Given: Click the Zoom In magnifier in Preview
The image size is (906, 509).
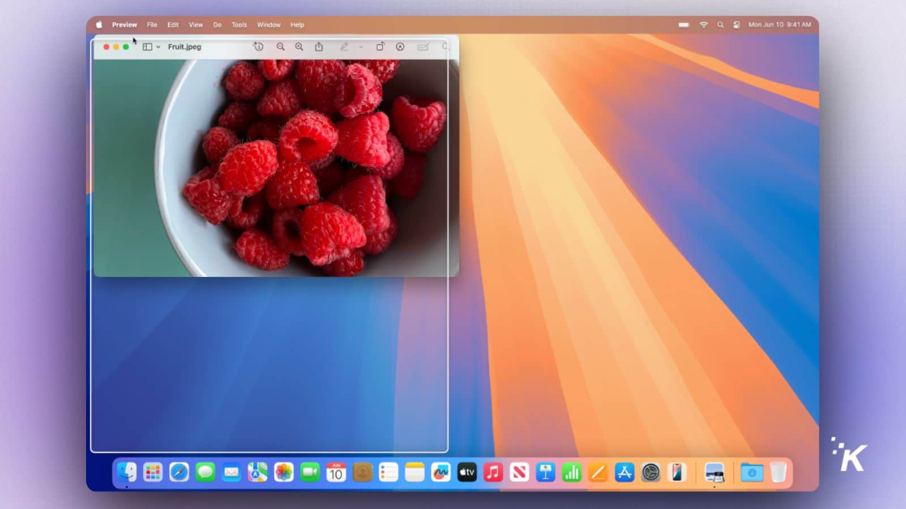Looking at the screenshot, I should coord(299,47).
